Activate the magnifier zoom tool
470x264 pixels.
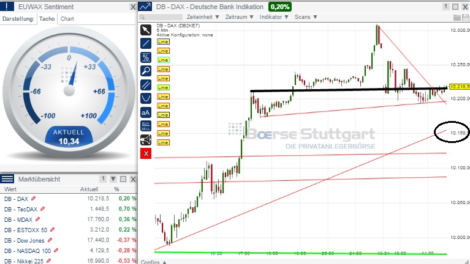click(146, 71)
